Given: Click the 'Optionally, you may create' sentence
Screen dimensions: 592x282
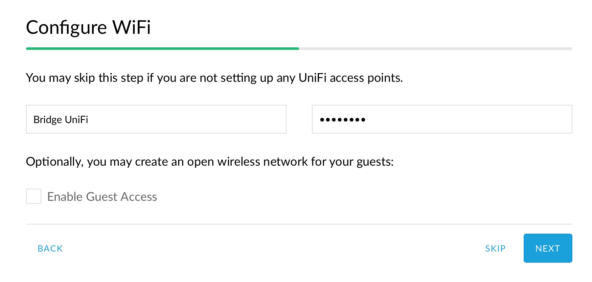Looking at the screenshot, I should click(x=210, y=162).
